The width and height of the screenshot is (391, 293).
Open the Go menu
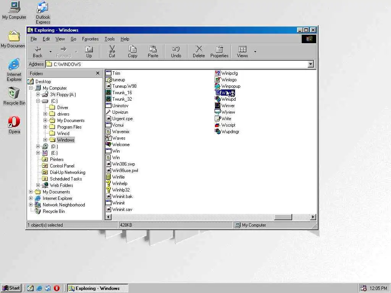[73, 39]
